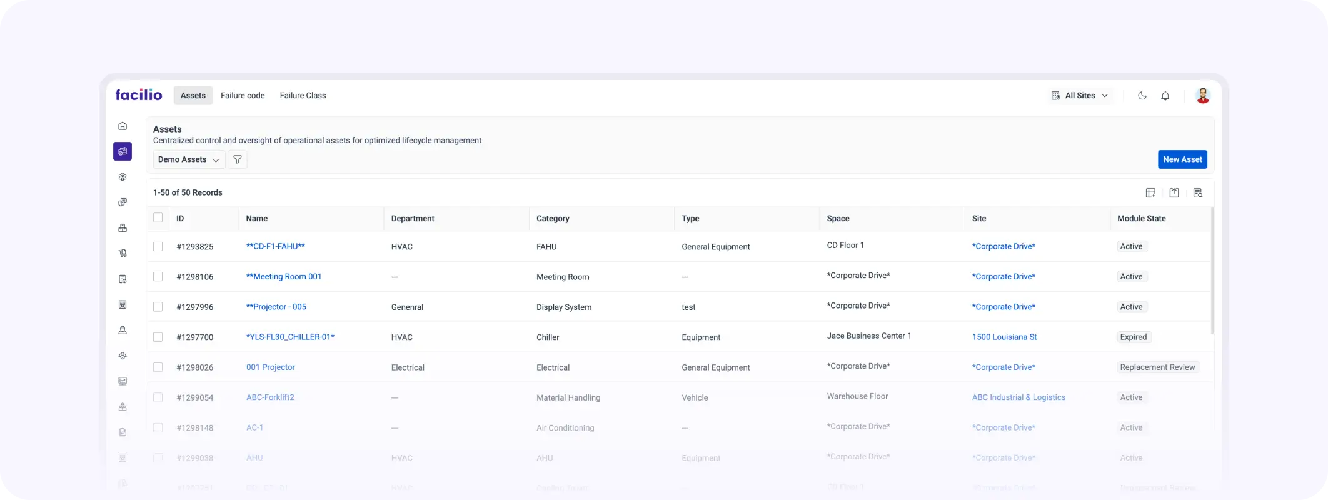1328x500 pixels.
Task: Click the filter funnel icon
Action: point(238,159)
